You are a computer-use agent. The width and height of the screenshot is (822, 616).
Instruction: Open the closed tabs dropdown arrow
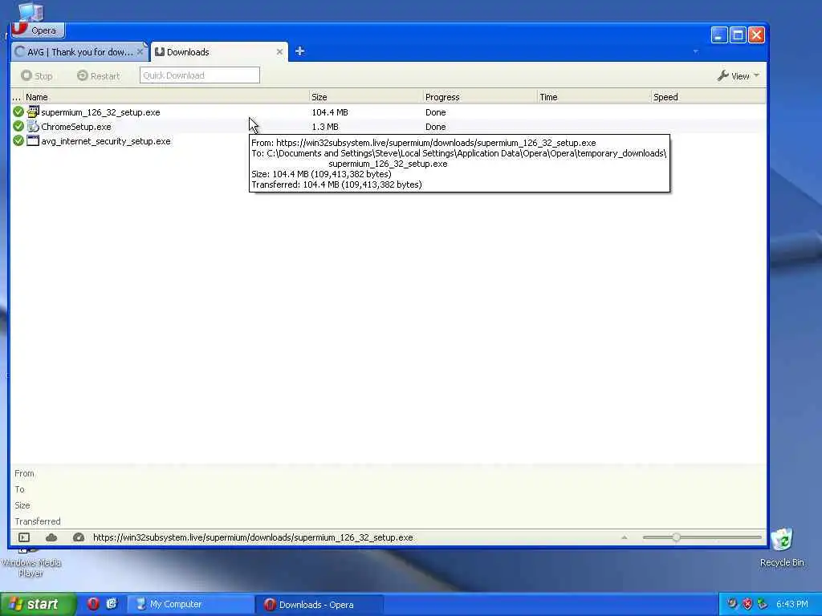point(696,51)
